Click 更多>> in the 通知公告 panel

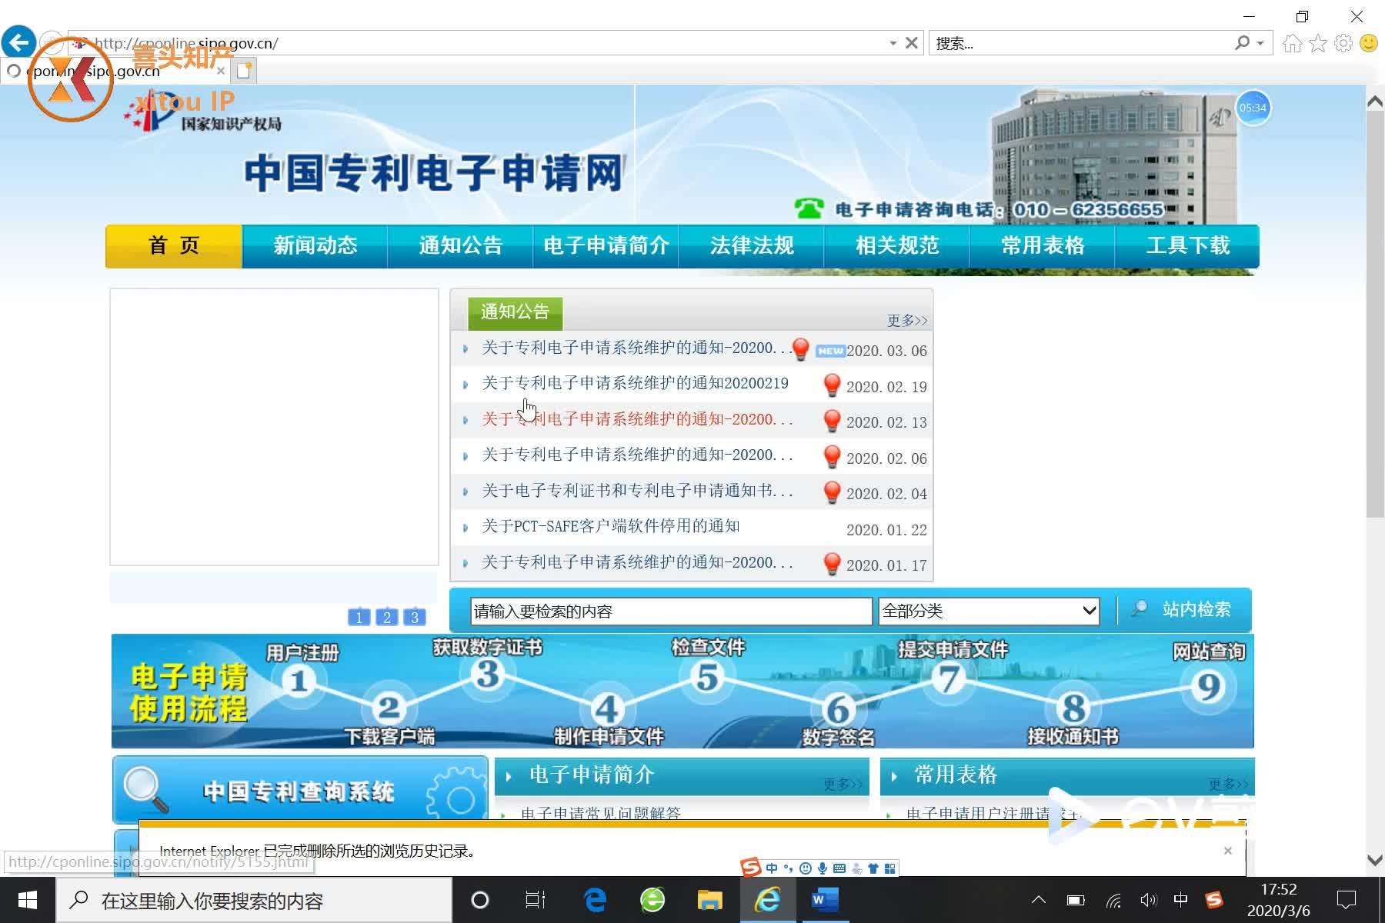907,320
